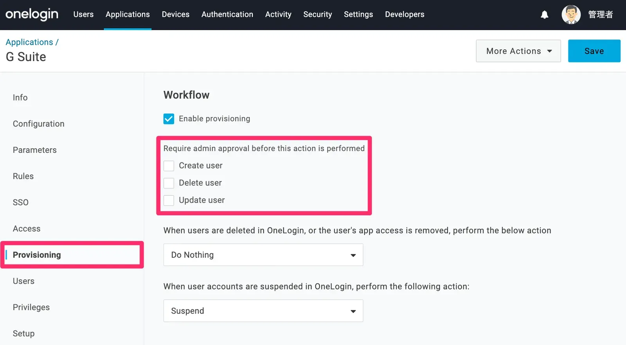Expand the More Actions menu
This screenshot has width=626, height=345.
click(x=518, y=51)
